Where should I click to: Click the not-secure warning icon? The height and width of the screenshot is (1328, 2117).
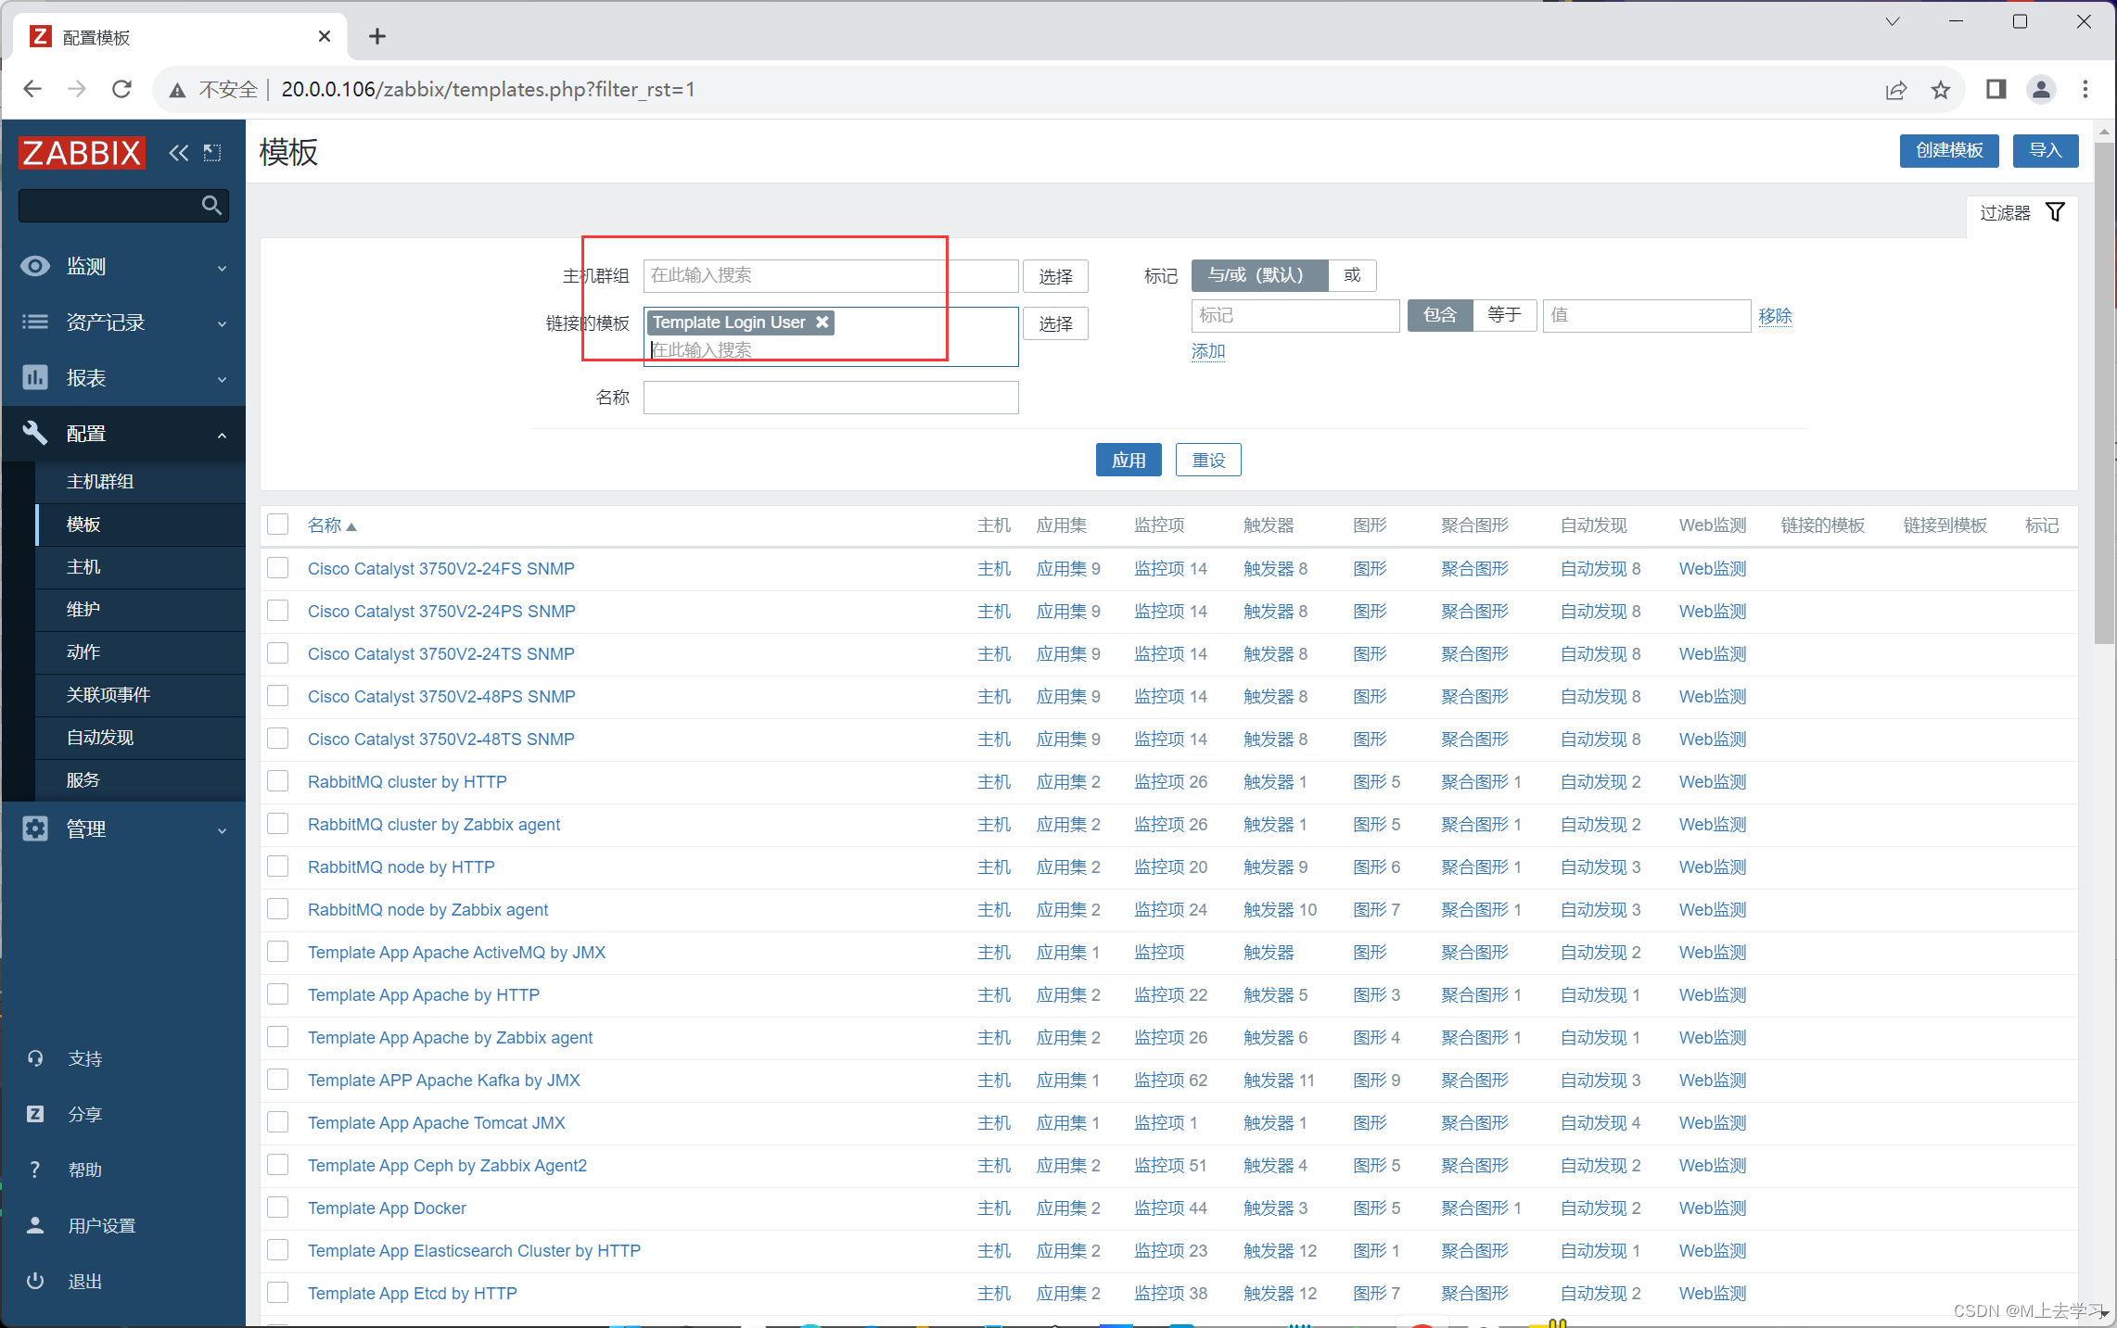(x=177, y=90)
